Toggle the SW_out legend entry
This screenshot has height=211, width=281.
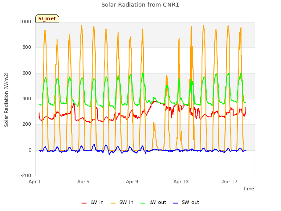pyautogui.click(x=186, y=202)
